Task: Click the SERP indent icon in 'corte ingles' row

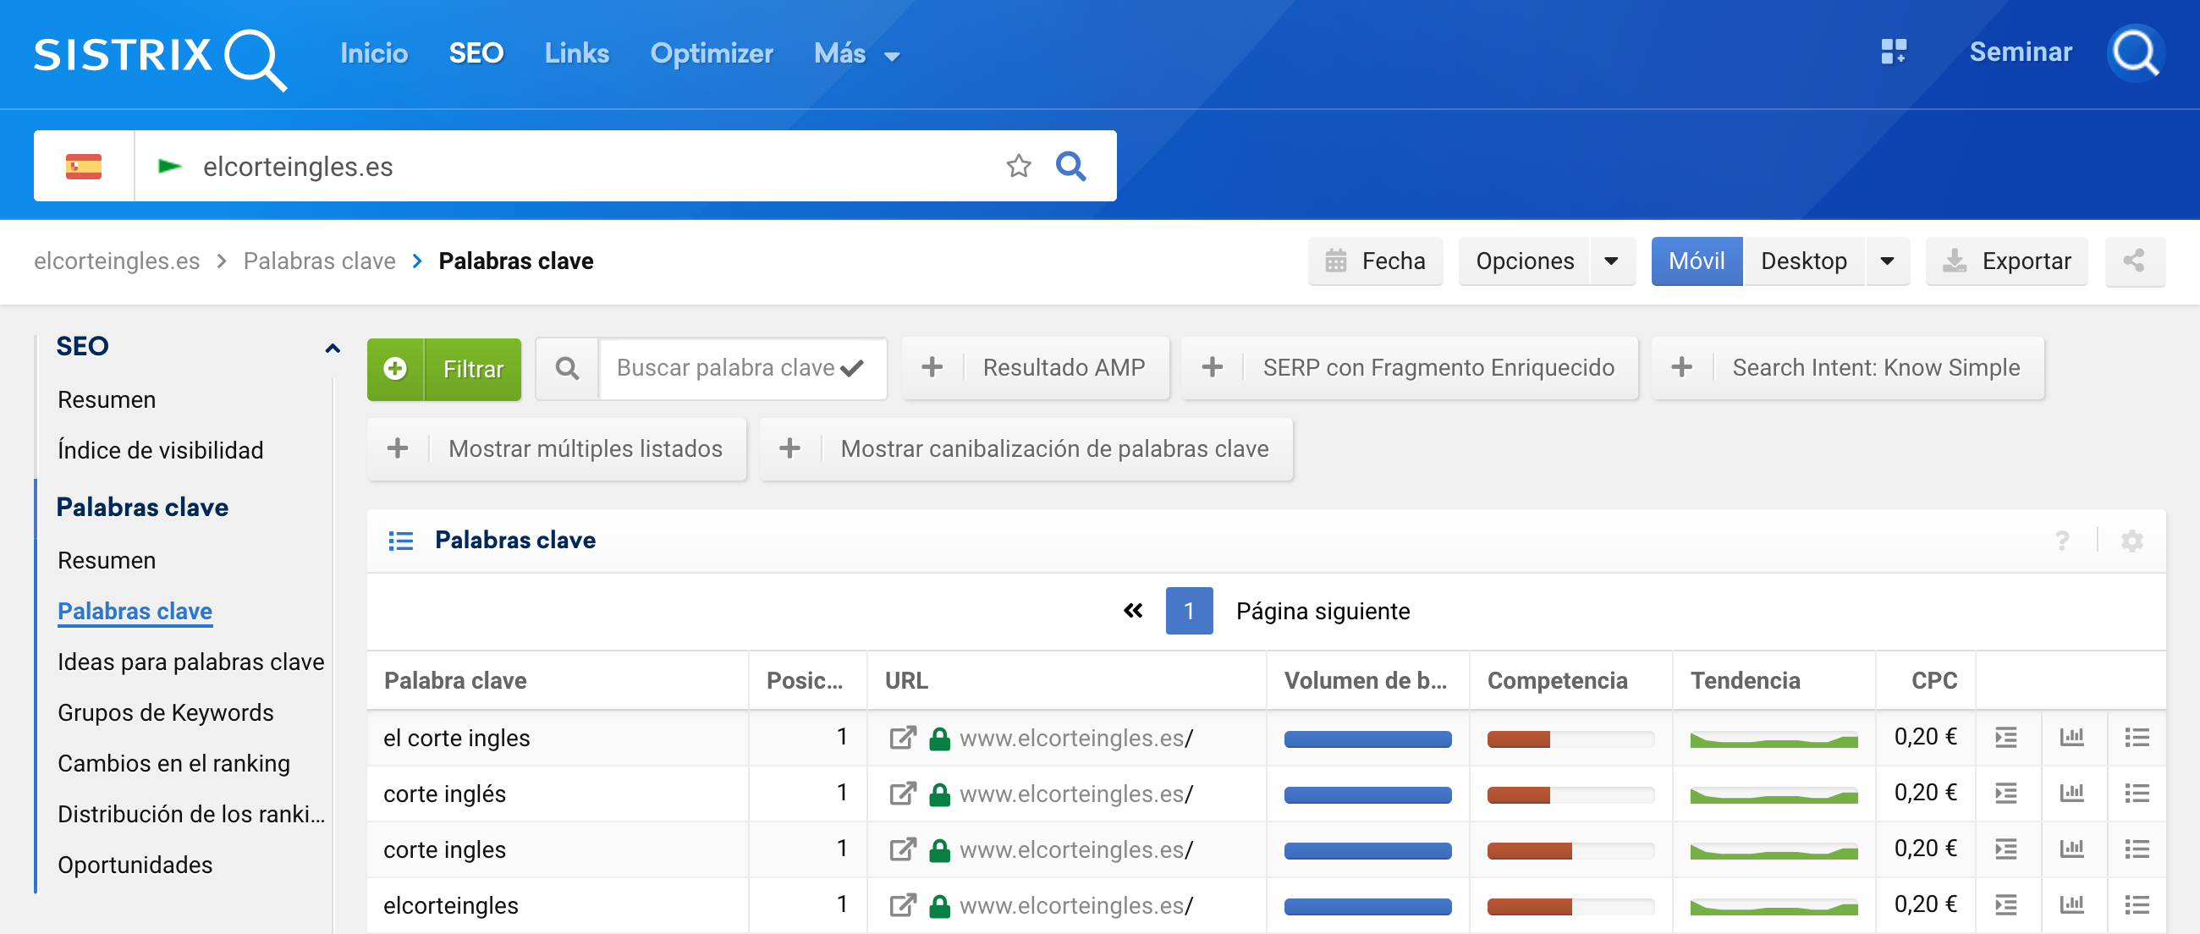Action: click(x=2006, y=849)
